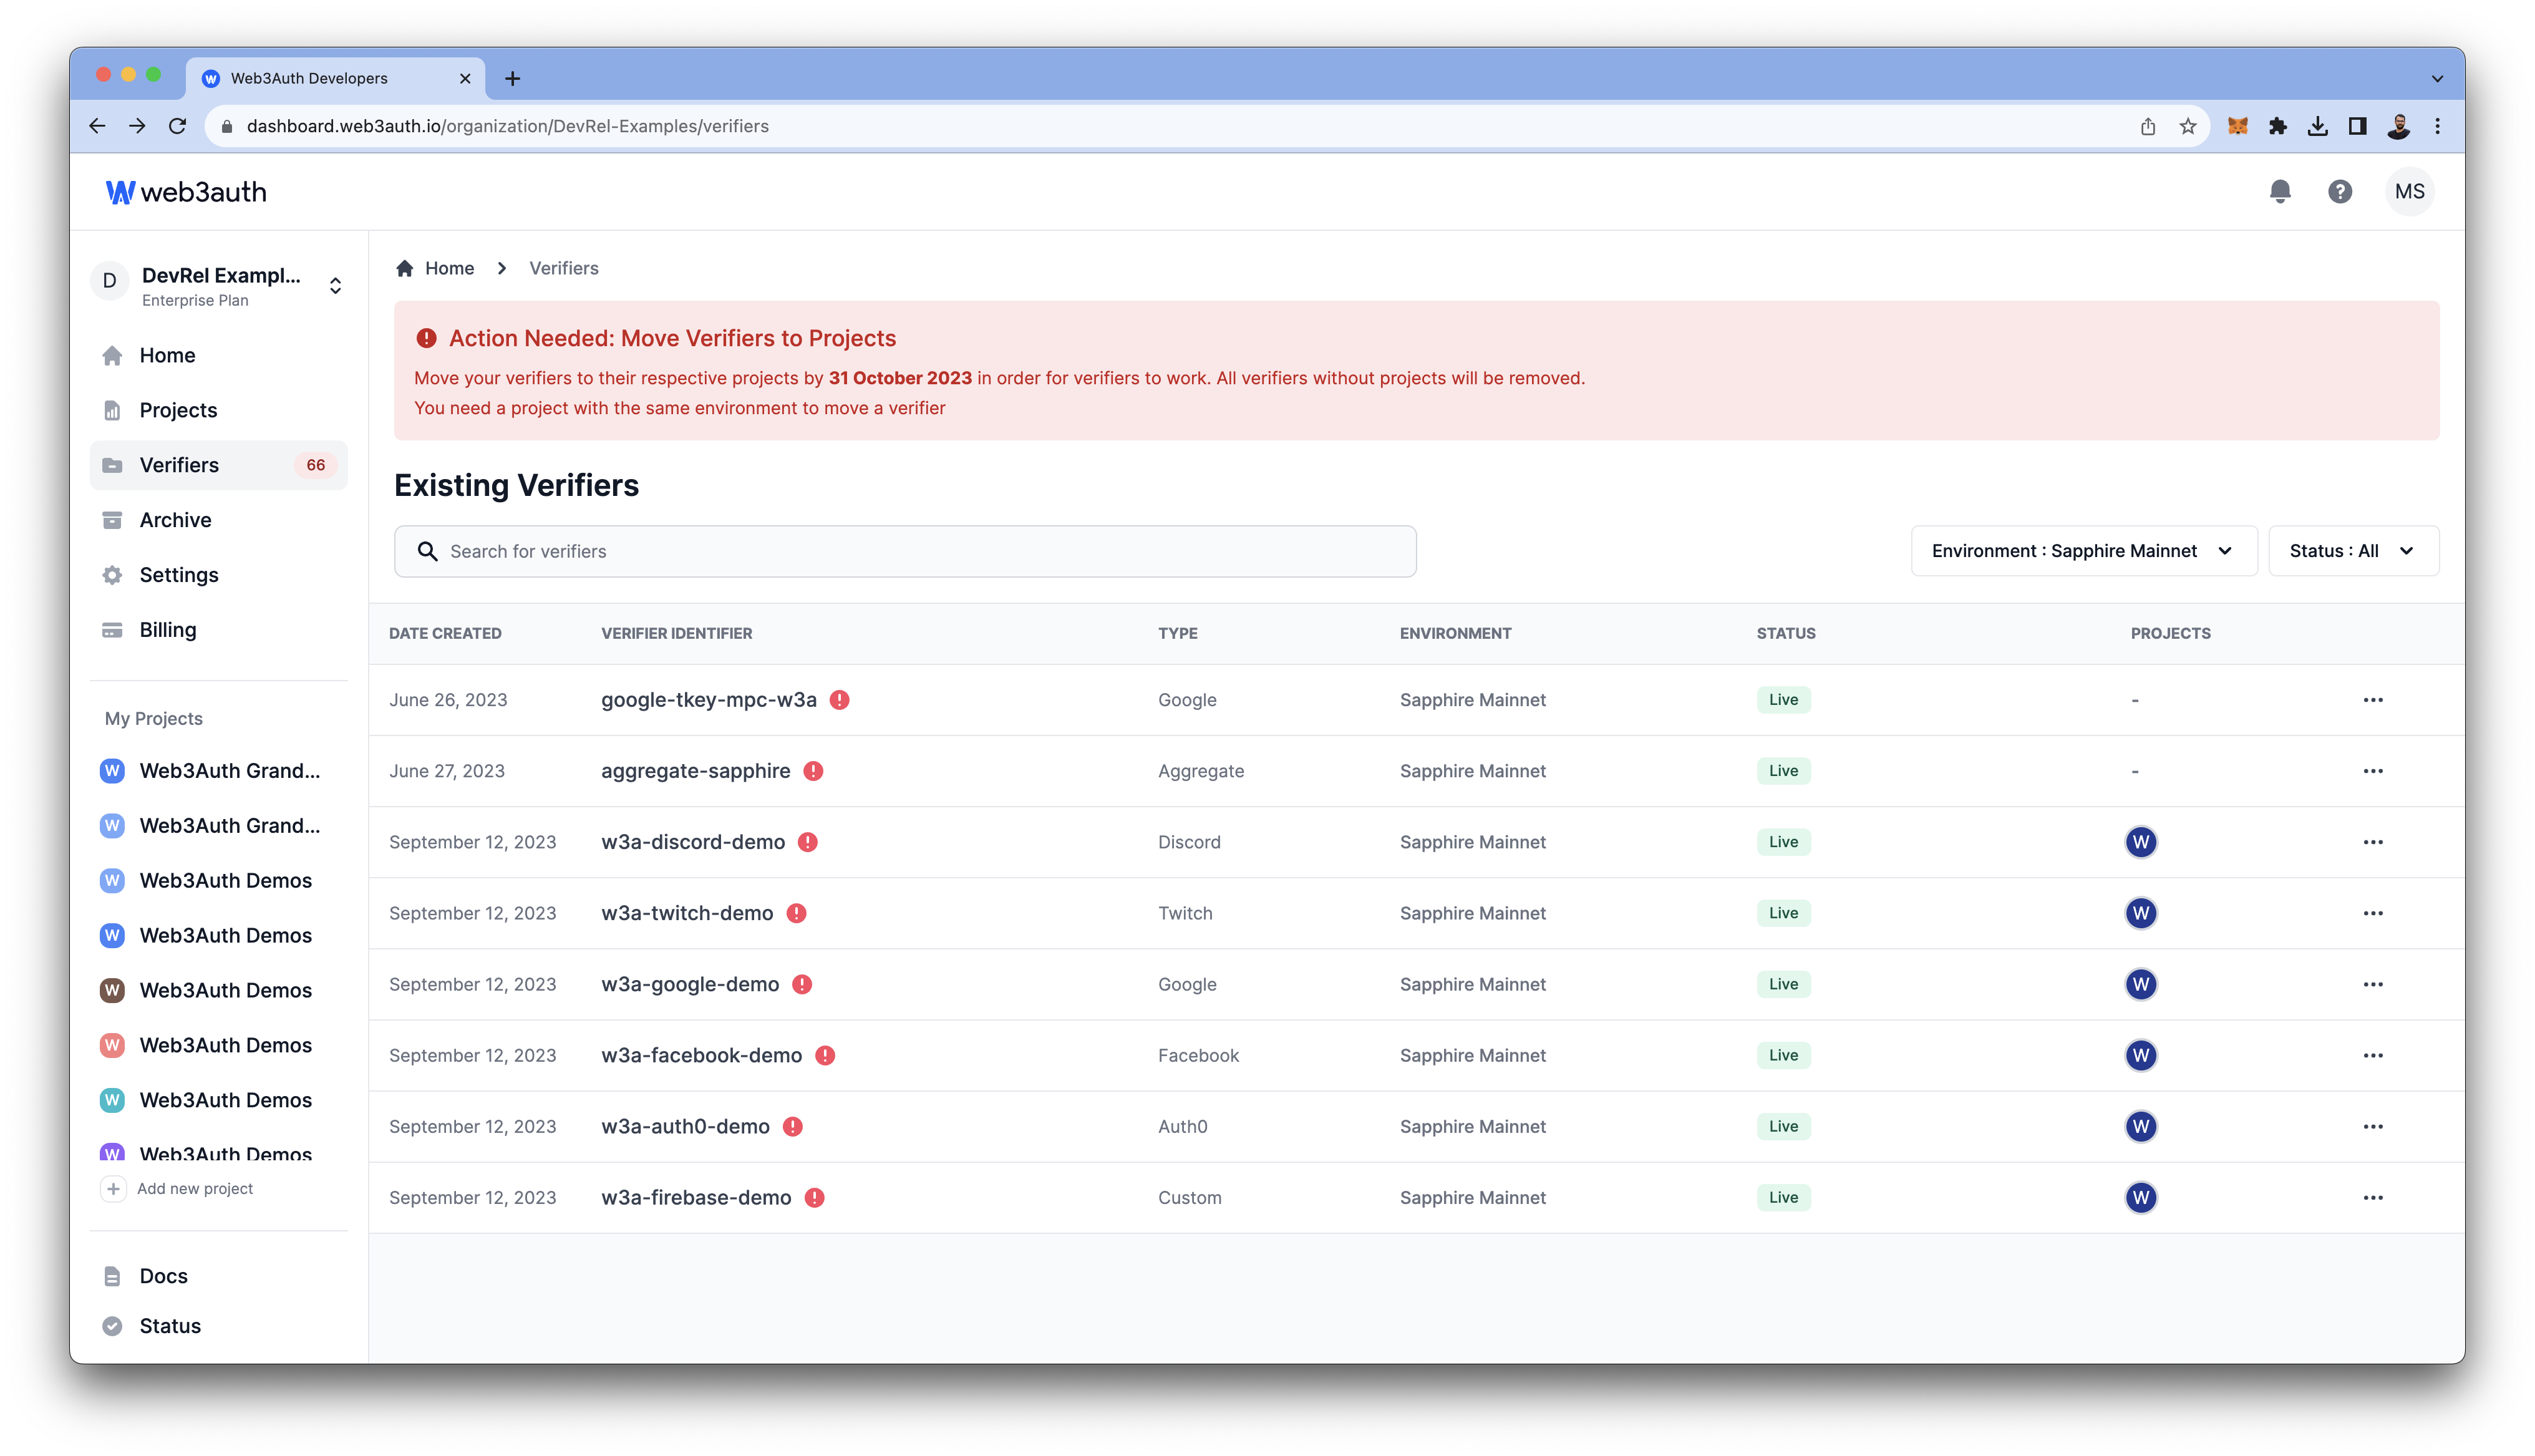2535x1456 pixels.
Task: Open a new browser tab
Action: point(511,78)
